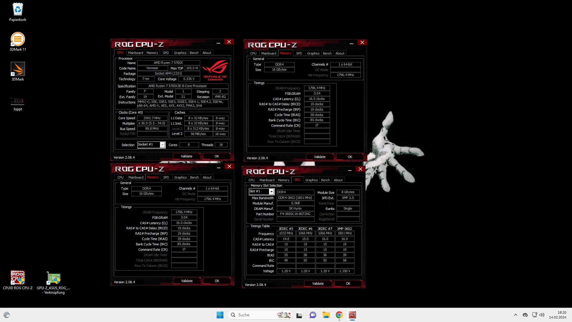Screen dimensions: 572x322
Task: Click the Module Manuf. value G.Skill
Action: 295,203
